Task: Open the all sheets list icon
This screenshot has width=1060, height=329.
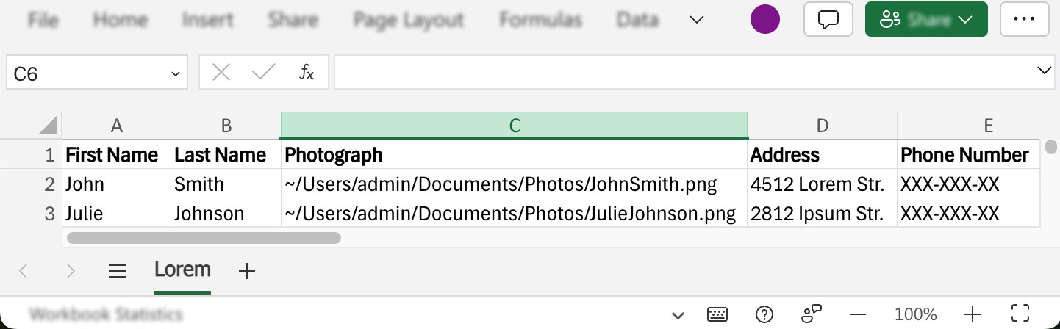Action: click(118, 271)
